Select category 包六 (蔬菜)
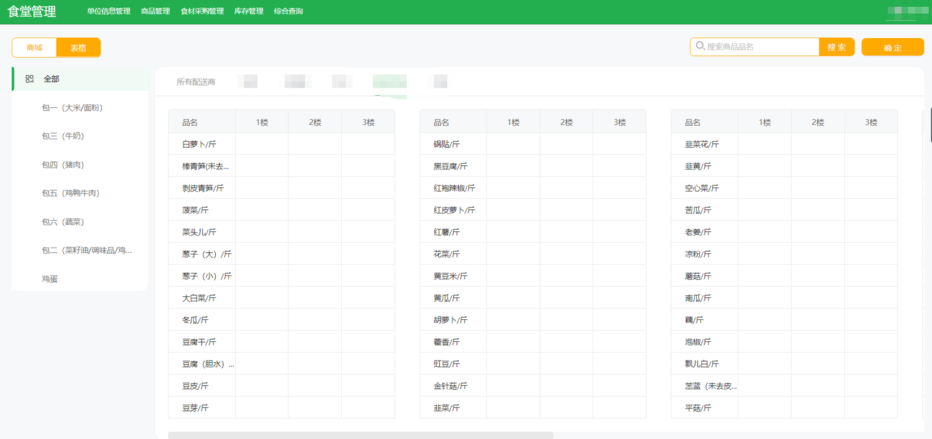Viewport: 932px width, 439px height. tap(63, 222)
